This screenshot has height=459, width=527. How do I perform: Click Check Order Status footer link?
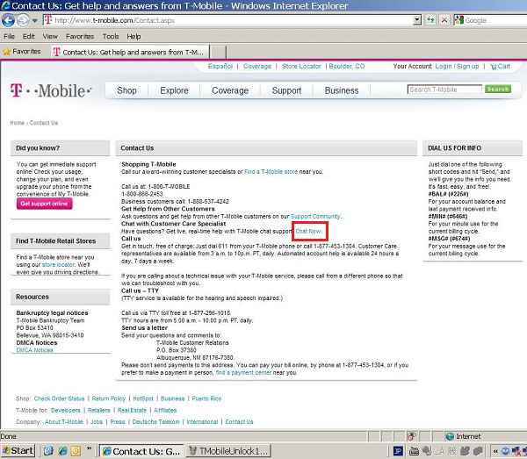59,398
